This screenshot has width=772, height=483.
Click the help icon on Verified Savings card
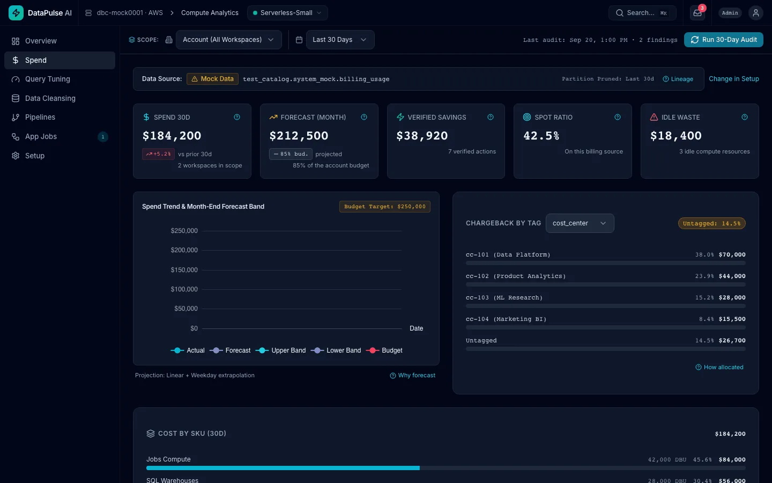(x=491, y=117)
